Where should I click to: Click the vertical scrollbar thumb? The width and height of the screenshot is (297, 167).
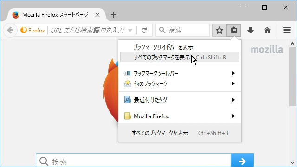293,77
